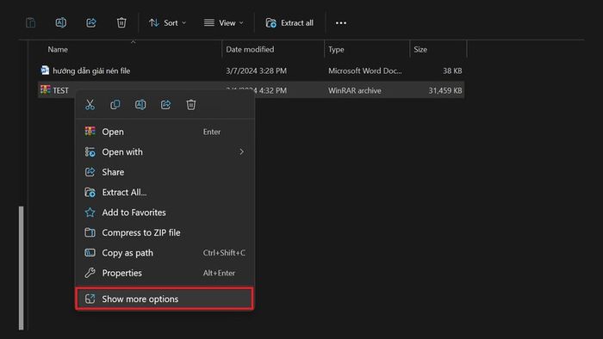603x339 pixels.
Task: Open the three-dot See more menu
Action: pos(341,23)
